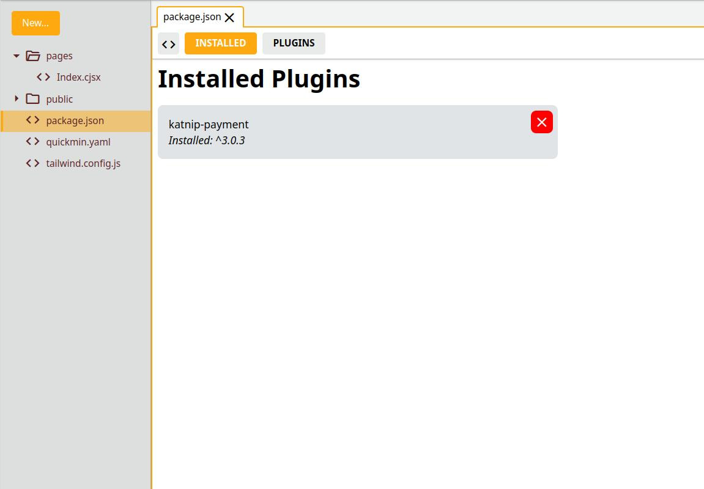The image size is (704, 489).
Task: Click the code icon beside tailwind.config.js
Action: [x=33, y=163]
